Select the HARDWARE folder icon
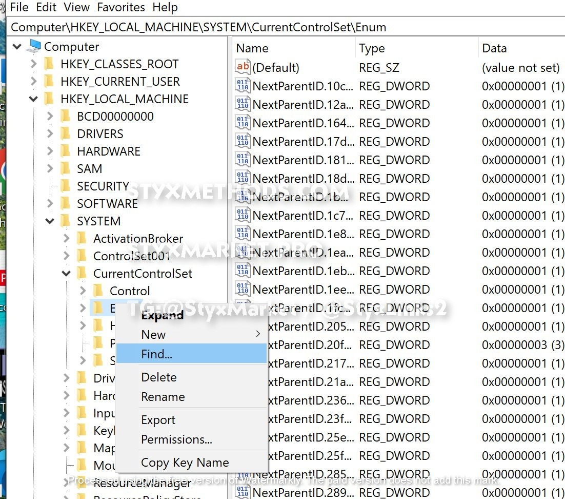Screen dimensions: 565x499 tap(66, 151)
